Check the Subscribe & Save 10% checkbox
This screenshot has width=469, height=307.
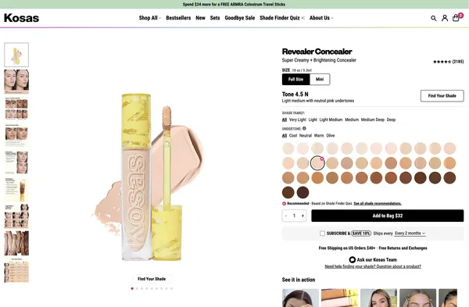click(x=322, y=233)
